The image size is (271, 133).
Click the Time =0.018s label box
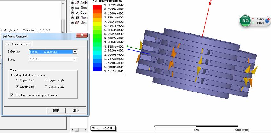click(x=103, y=129)
